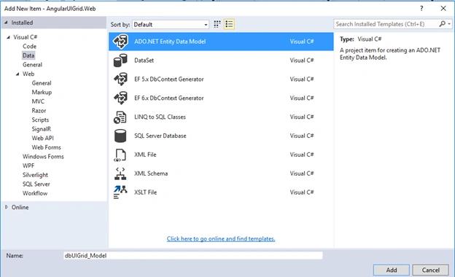Select the Silverlight category
This screenshot has height=277, width=455.
[x=36, y=175]
